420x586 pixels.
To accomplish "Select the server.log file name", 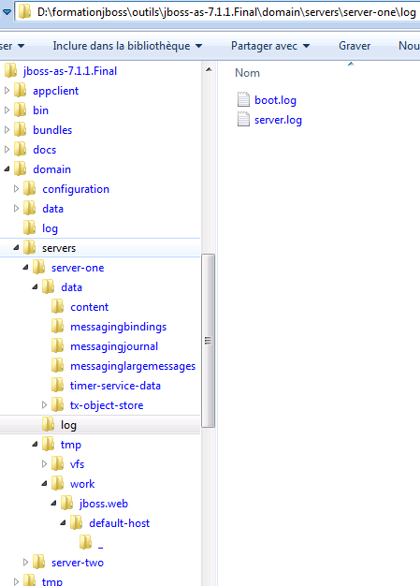I will point(278,120).
